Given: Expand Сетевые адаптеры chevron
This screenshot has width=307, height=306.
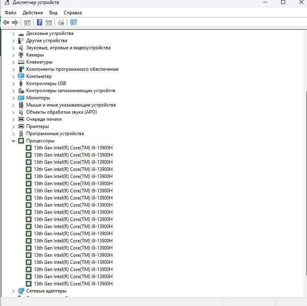Looking at the screenshot, I should [x=13, y=291].
